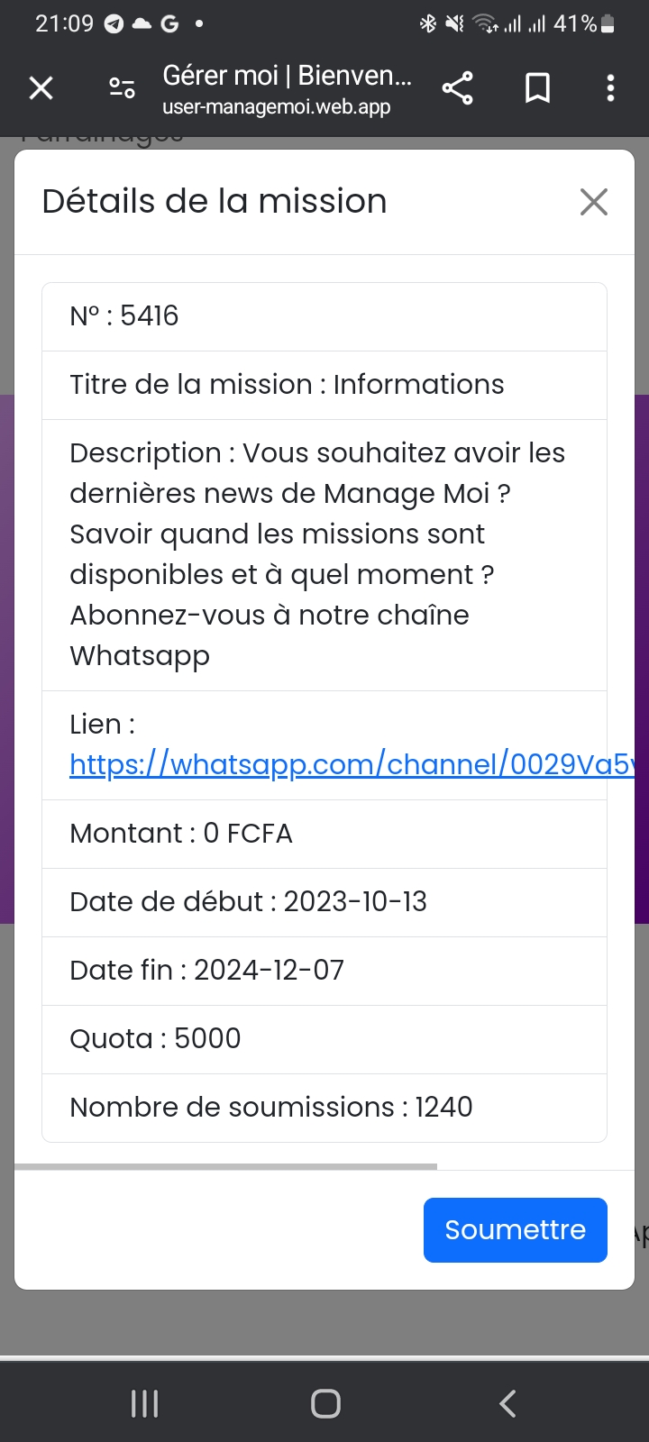Screen dimensions: 649x1442
Task: Click the horizontal scrollbar under the details
Action: (x=225, y=1166)
